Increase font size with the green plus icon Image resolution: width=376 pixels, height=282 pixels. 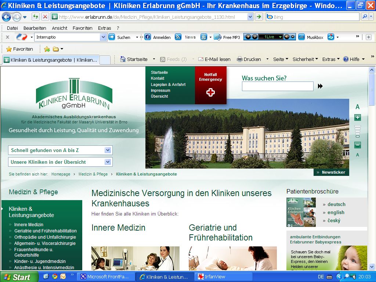click(358, 117)
